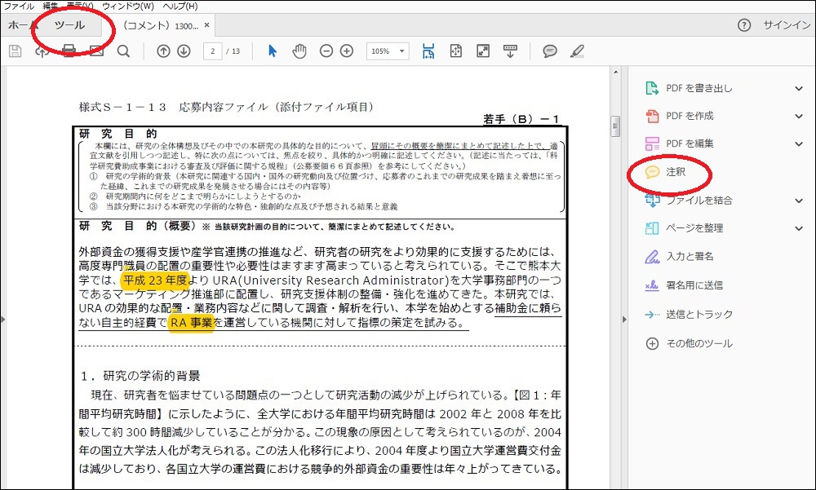
Task: Send file by email envelope icon
Action: click(x=96, y=51)
